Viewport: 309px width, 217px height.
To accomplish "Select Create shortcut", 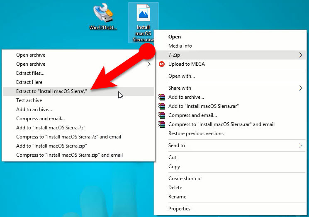I will click(230, 179).
